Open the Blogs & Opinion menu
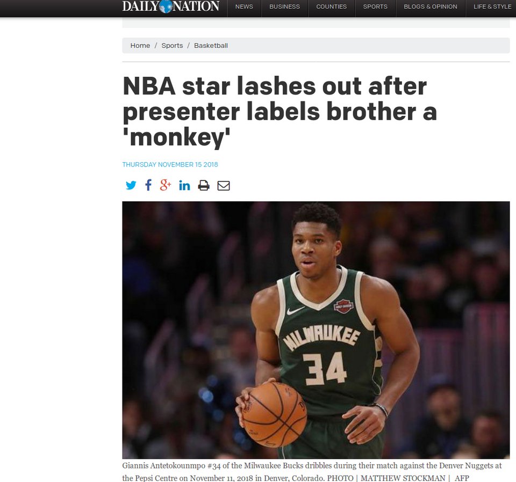The image size is (516, 482). pyautogui.click(x=431, y=6)
